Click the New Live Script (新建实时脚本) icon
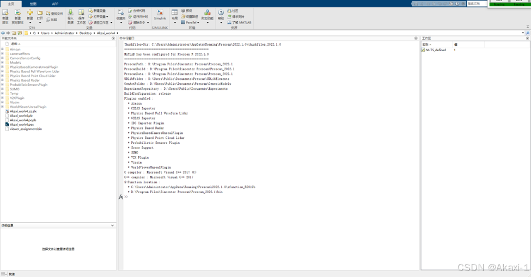Image resolution: width=531 pixels, height=277 pixels. point(17,13)
